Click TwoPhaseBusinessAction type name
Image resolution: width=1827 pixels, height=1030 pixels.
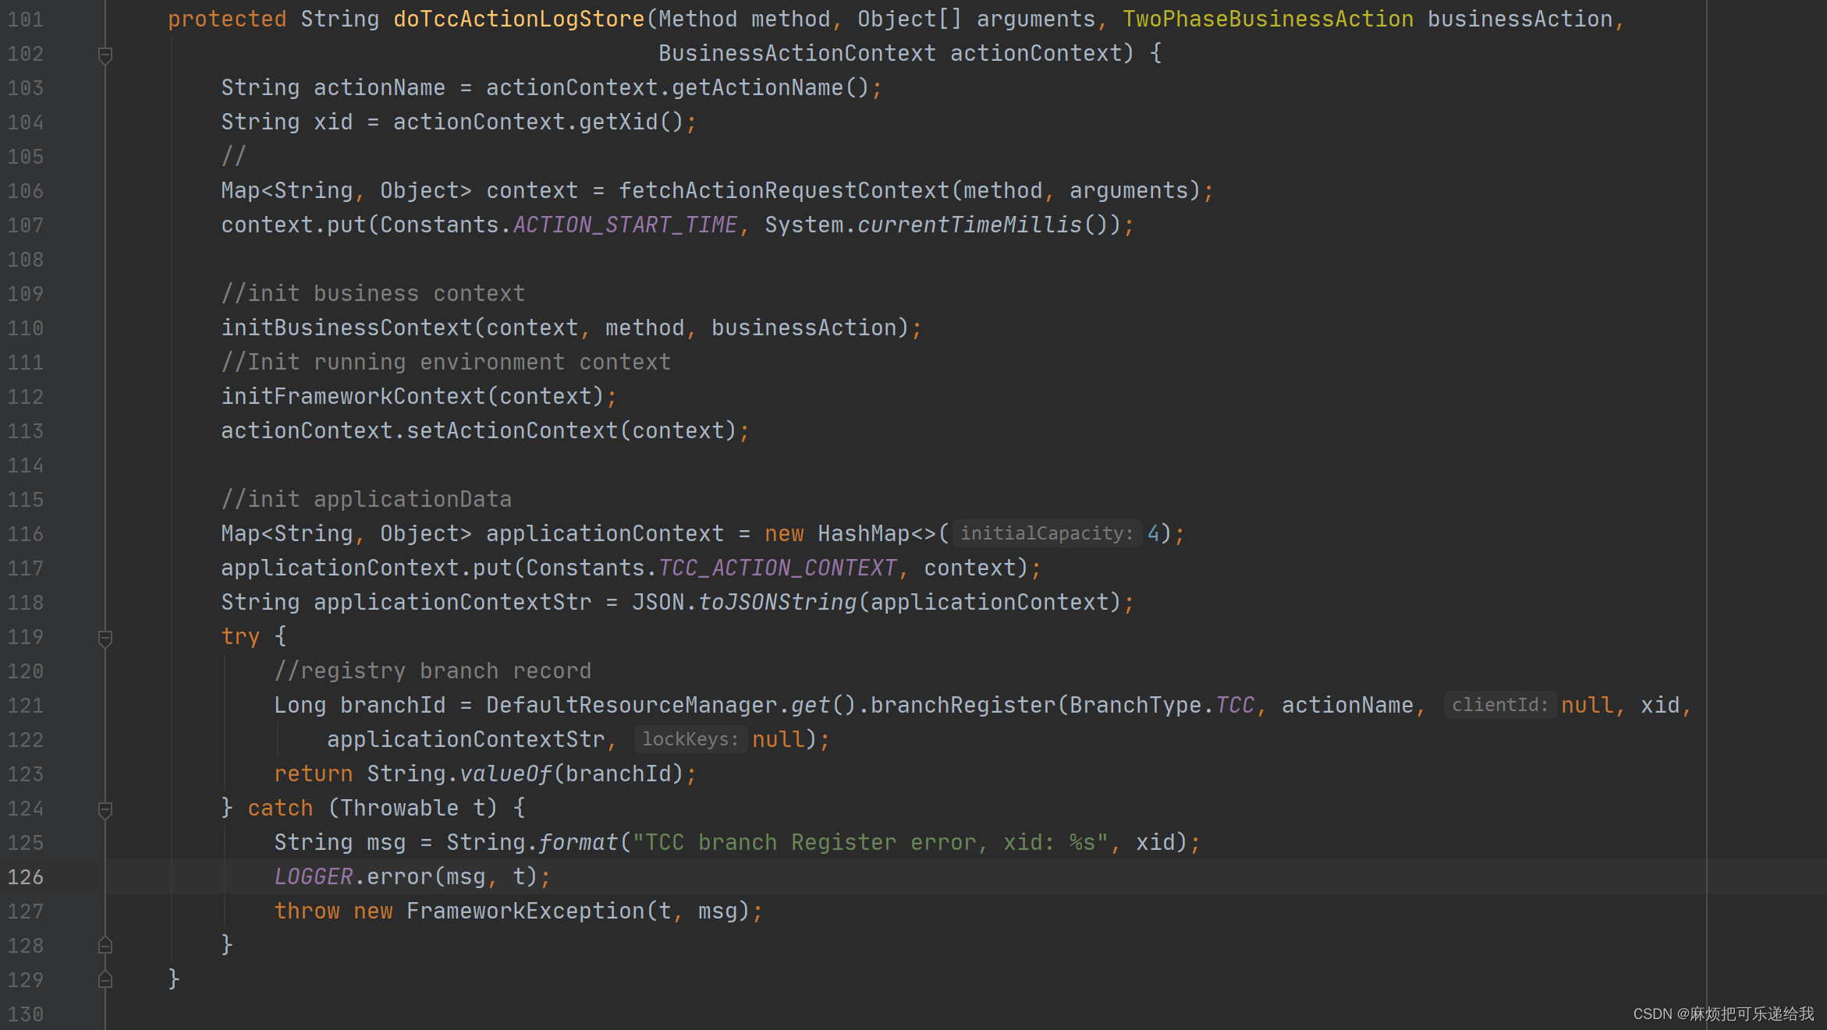coord(1268,19)
